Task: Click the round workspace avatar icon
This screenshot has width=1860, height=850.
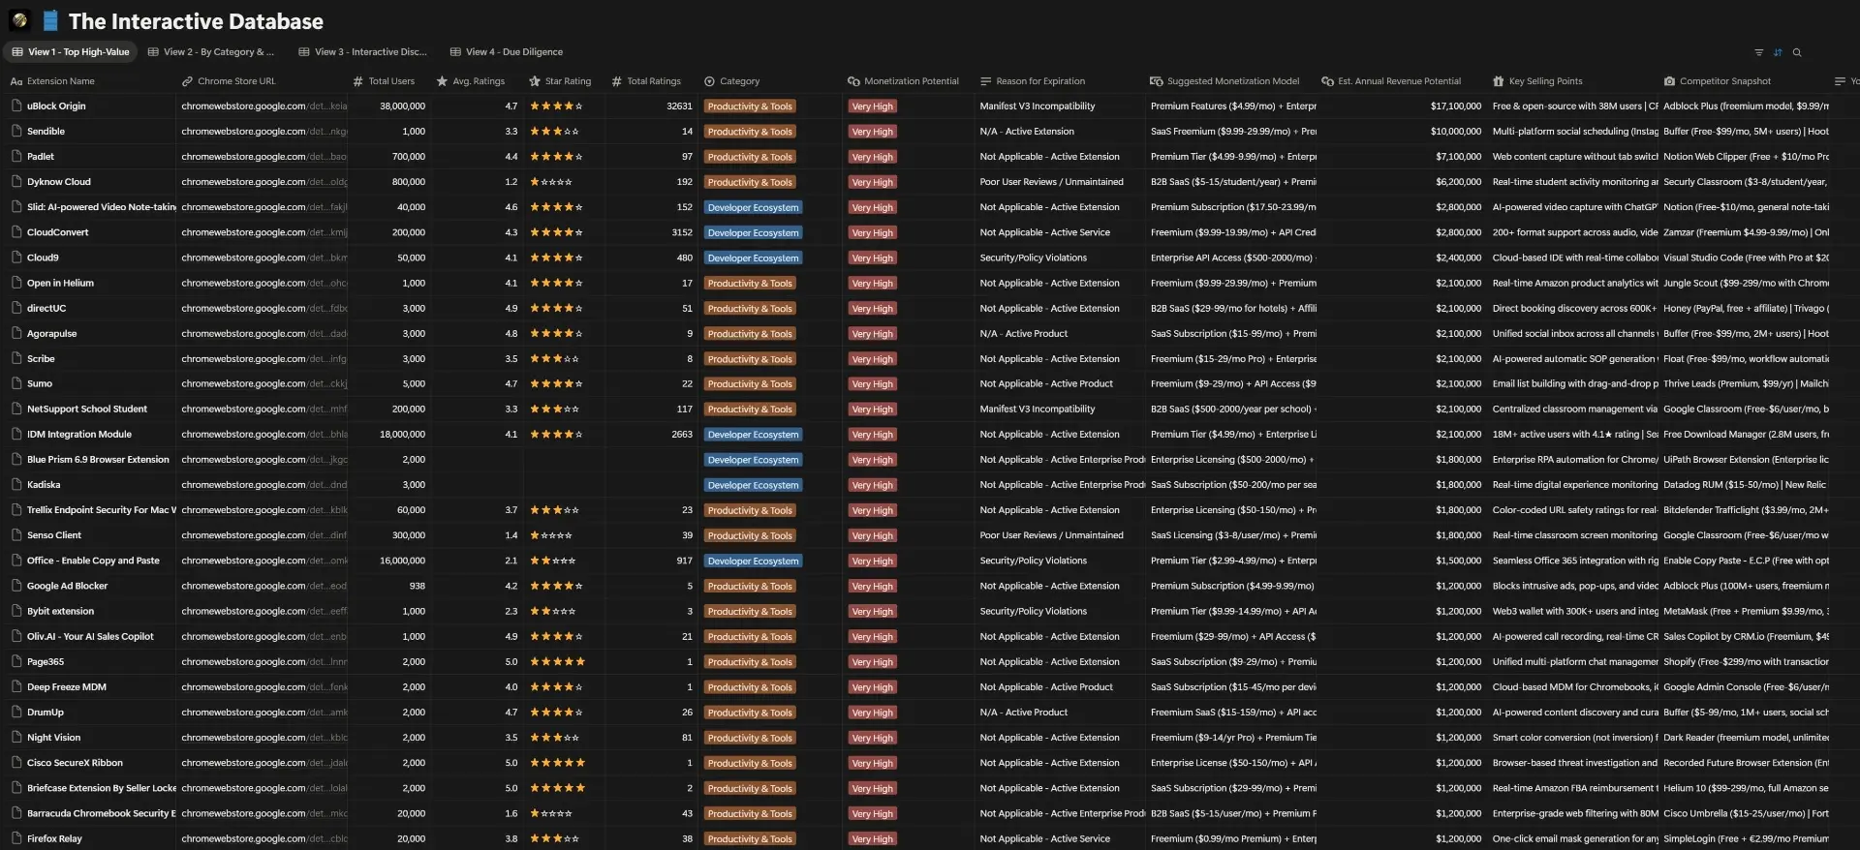Action: point(19,20)
